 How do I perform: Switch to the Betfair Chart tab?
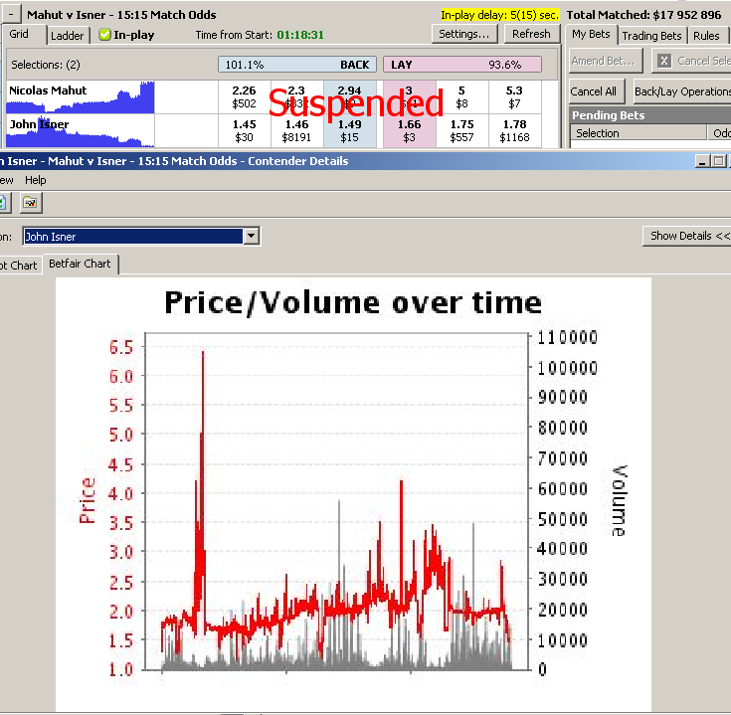[80, 264]
